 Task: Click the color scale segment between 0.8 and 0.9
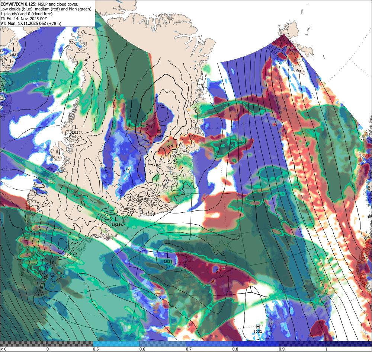click(256, 344)
